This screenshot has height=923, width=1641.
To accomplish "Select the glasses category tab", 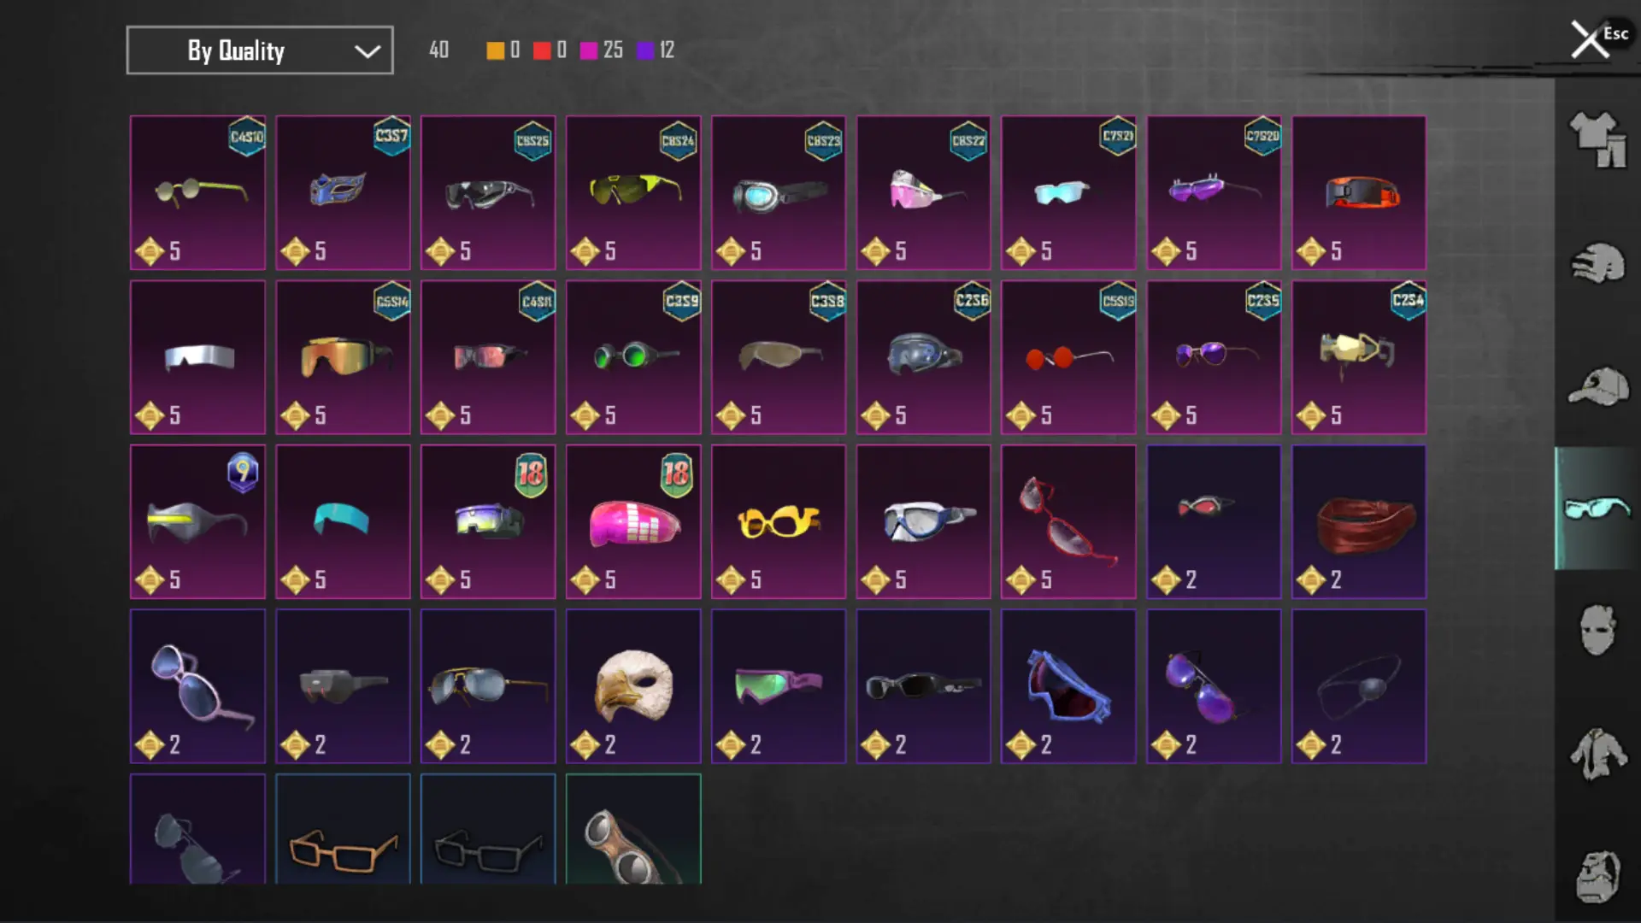I will click(x=1597, y=509).
